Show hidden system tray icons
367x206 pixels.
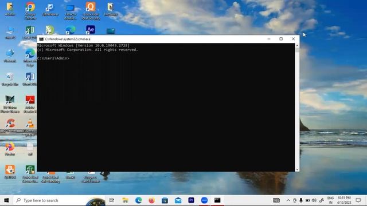(x=288, y=200)
